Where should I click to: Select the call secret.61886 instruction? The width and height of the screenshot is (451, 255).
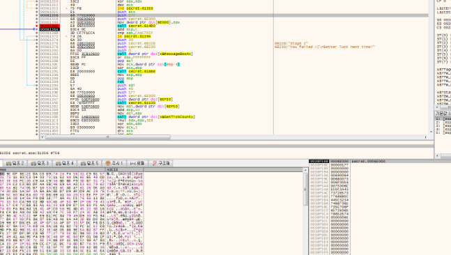137,71
